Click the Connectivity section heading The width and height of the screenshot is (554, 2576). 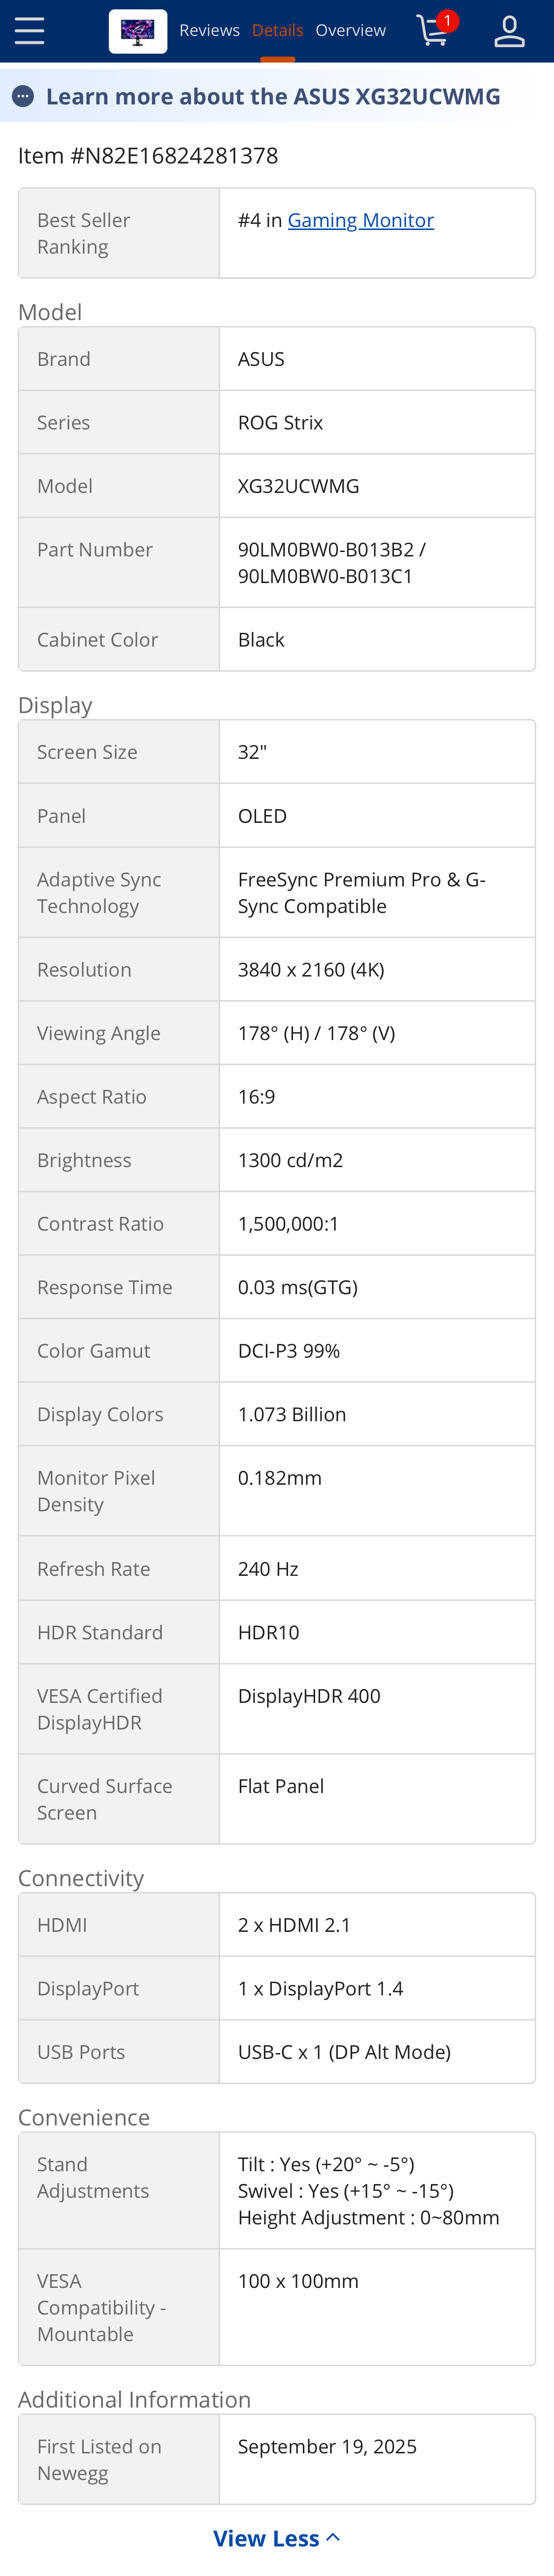coord(81,1878)
